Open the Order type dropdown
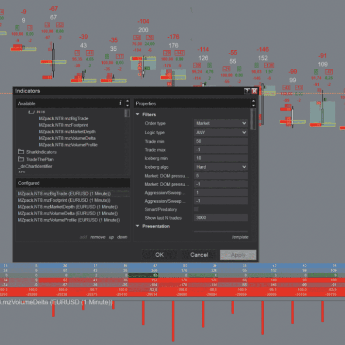This screenshot has height=345, width=345. click(221, 124)
